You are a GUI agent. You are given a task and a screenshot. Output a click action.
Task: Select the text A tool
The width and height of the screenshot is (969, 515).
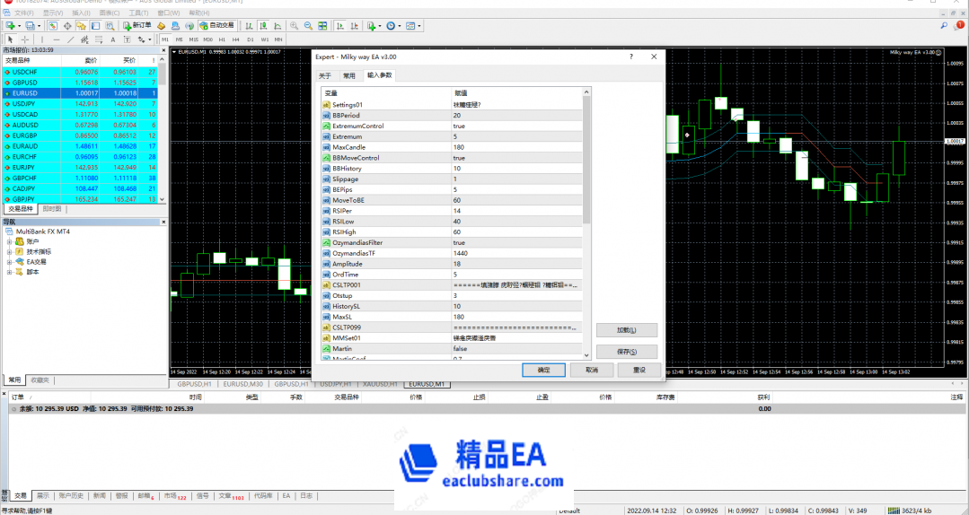point(113,39)
